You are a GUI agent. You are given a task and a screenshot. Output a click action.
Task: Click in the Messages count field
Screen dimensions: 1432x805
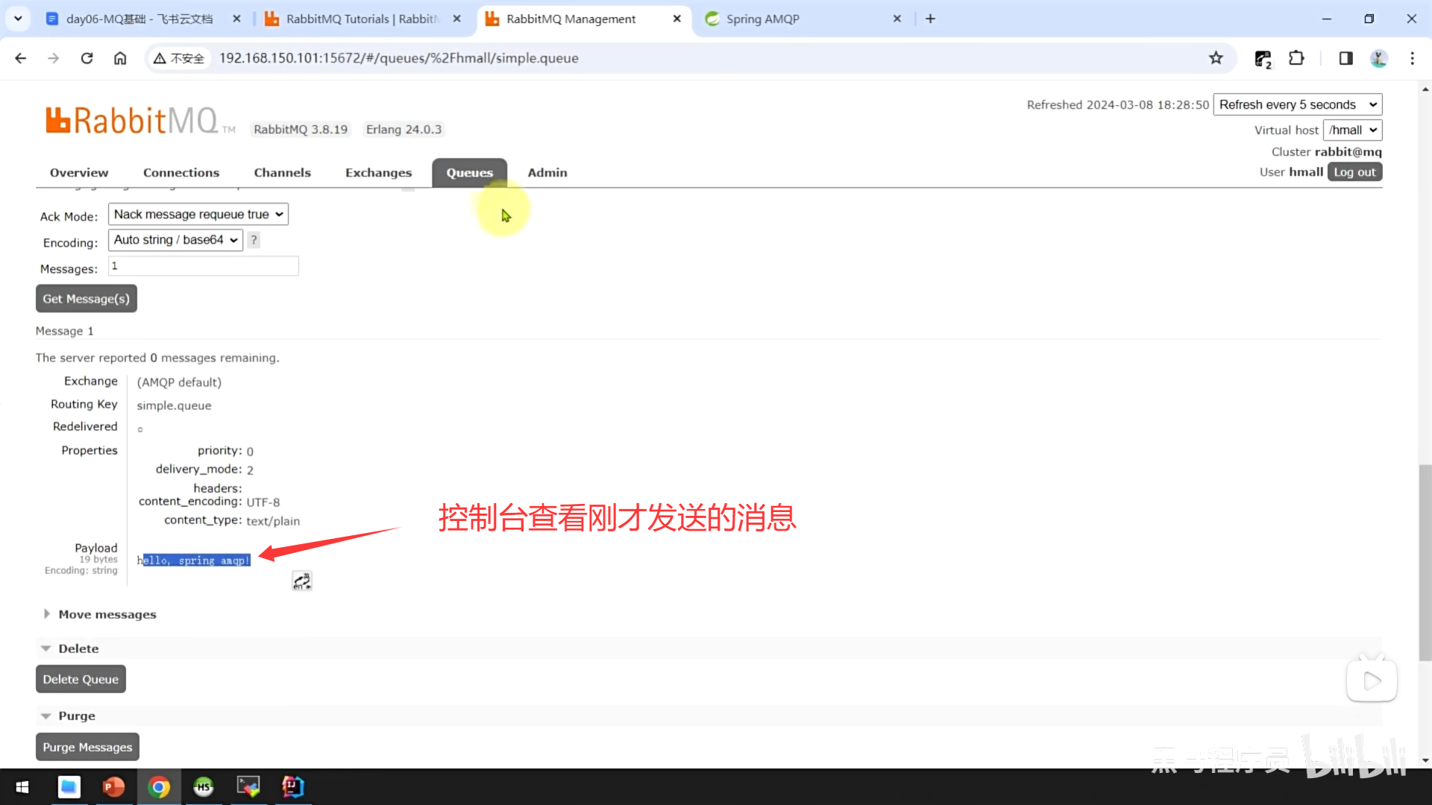coord(204,266)
